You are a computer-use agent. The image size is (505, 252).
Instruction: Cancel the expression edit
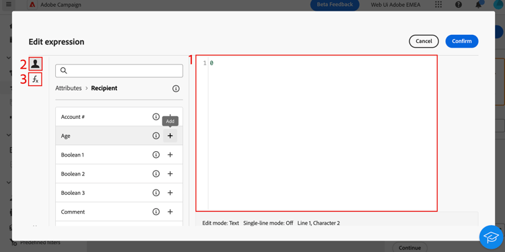[x=424, y=41]
